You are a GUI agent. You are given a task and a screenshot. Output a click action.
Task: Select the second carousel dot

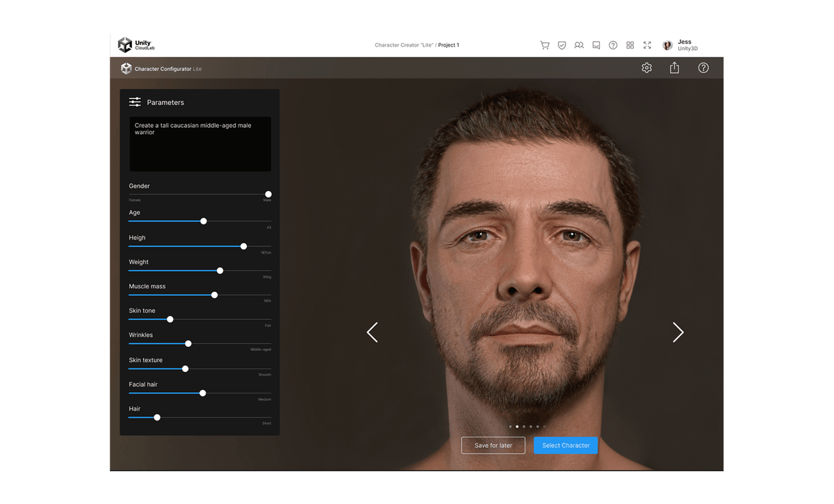517,428
